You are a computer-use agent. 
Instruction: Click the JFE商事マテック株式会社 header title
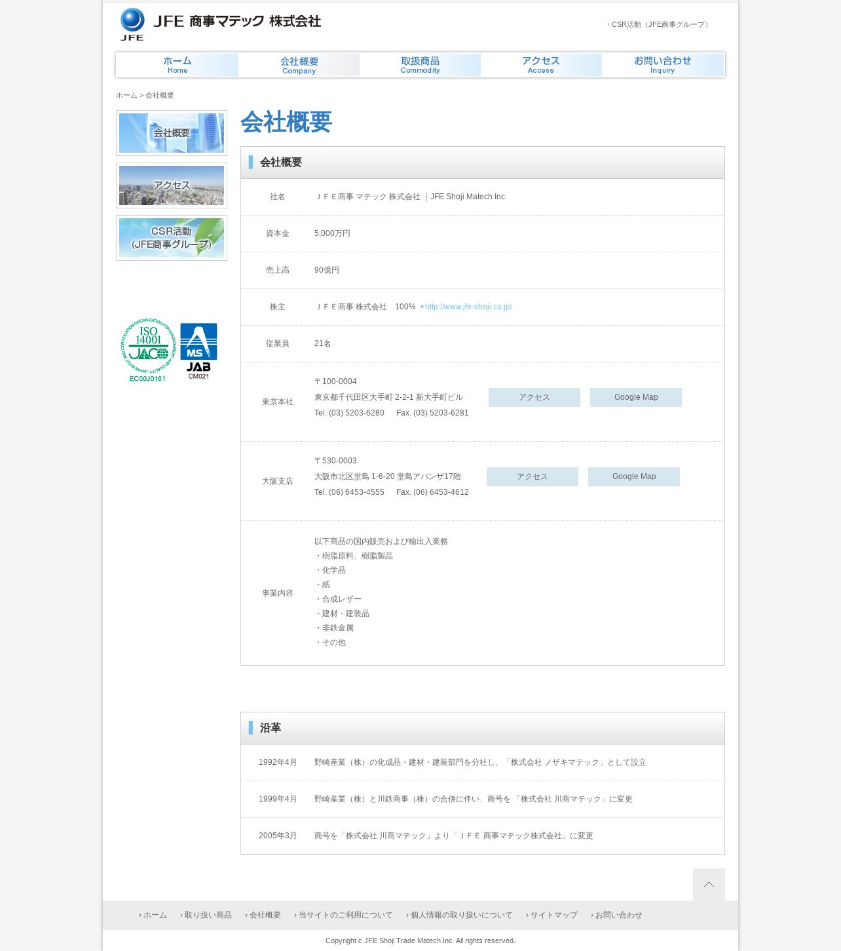(237, 22)
